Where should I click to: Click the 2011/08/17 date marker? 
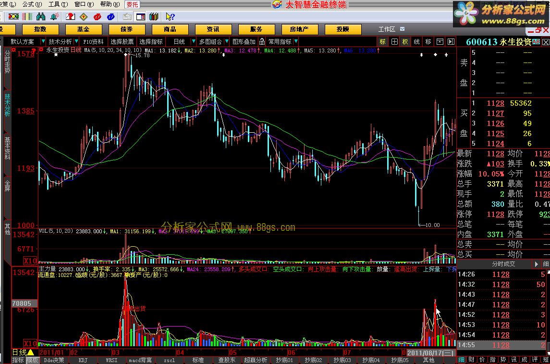(x=431, y=352)
